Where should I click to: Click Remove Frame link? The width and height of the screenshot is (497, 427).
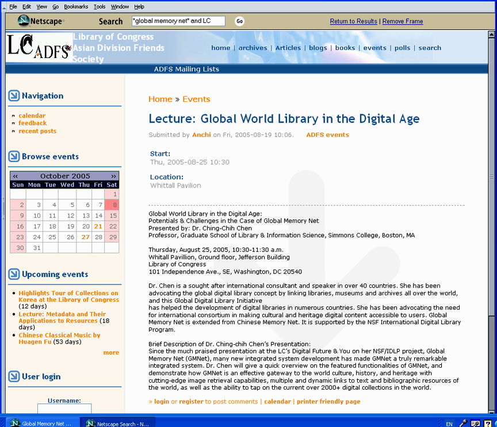[x=403, y=21]
